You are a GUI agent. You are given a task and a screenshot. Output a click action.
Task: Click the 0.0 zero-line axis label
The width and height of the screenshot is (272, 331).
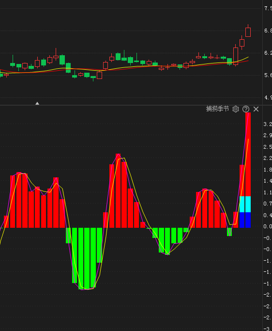coord(268,226)
